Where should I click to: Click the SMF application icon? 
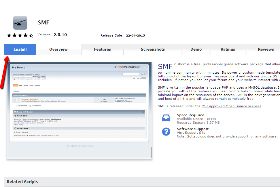[20, 22]
